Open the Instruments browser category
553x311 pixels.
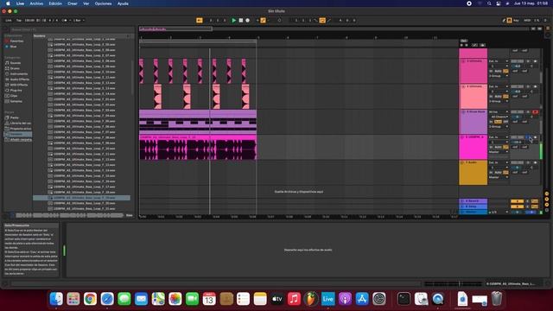[16, 74]
